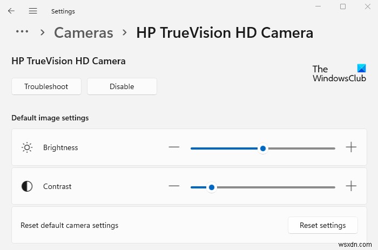Increase brightness with the plus icon
Screen dimensions: 378x250
point(351,147)
